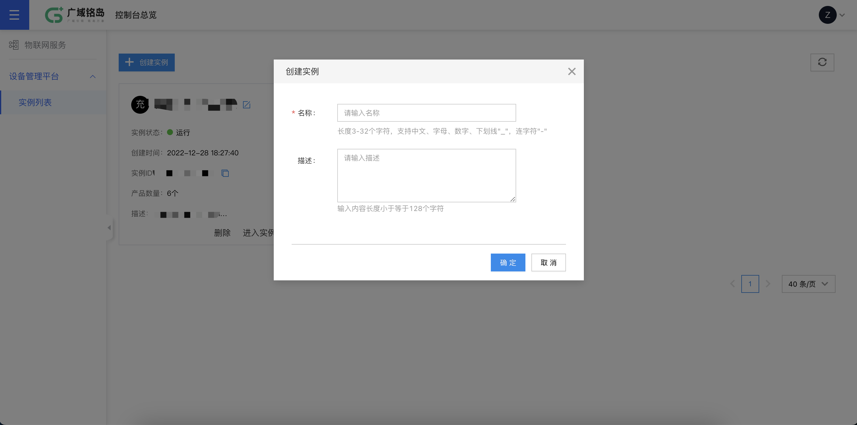The width and height of the screenshot is (857, 425).
Task: Click the 创建实例 dialog title
Action: [302, 71]
